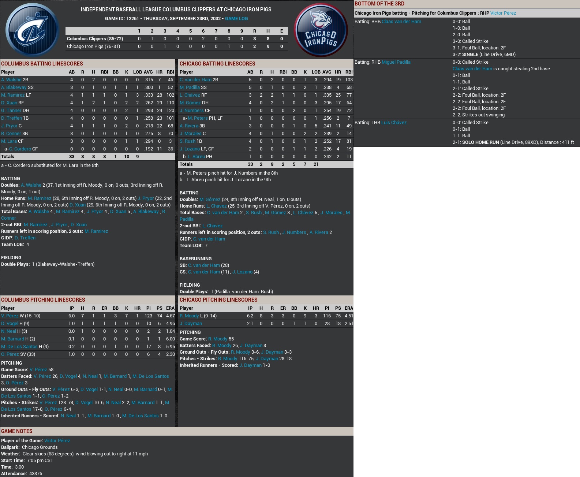Image resolution: width=580 pixels, height=477 pixels.
Task: Click N. Neal in Columbus Inherited Runners line
Action: tap(68, 416)
